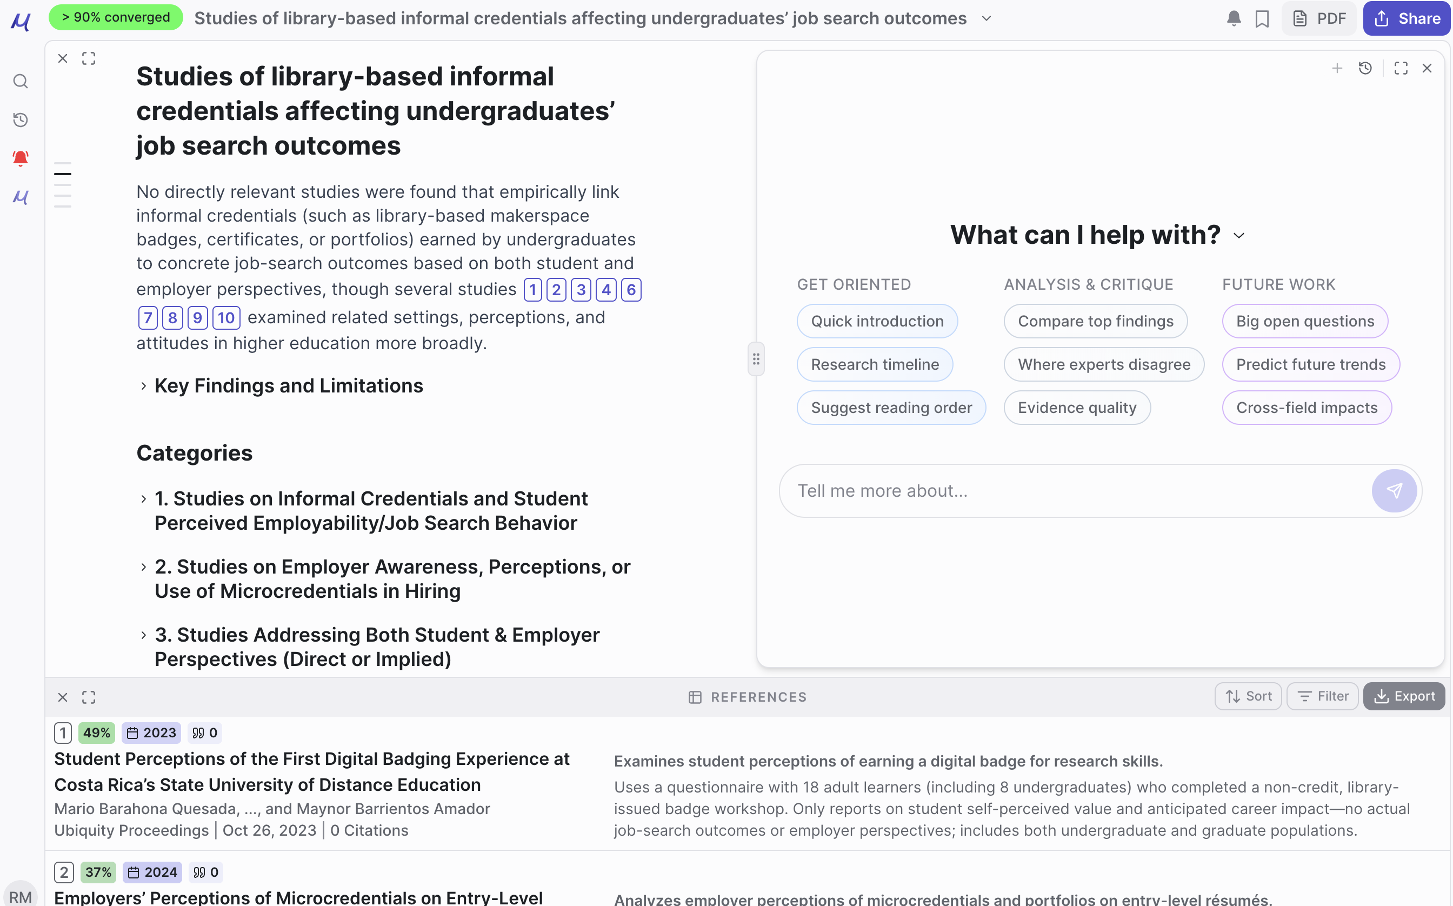The width and height of the screenshot is (1453, 906).
Task: Click the app logo at top left
Action: click(21, 22)
